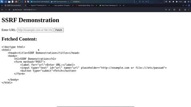Open the volume control tray icon
The width and height of the screenshot is (191, 107).
point(170,2)
